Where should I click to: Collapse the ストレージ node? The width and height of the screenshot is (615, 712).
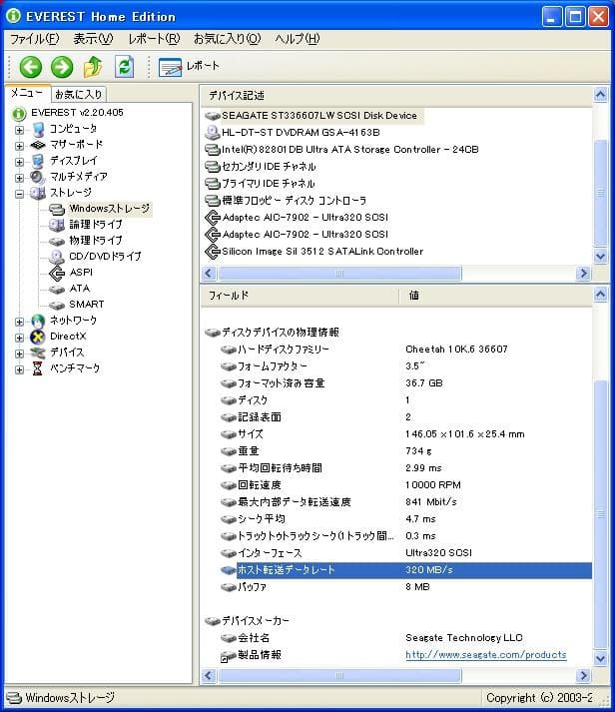(19, 194)
